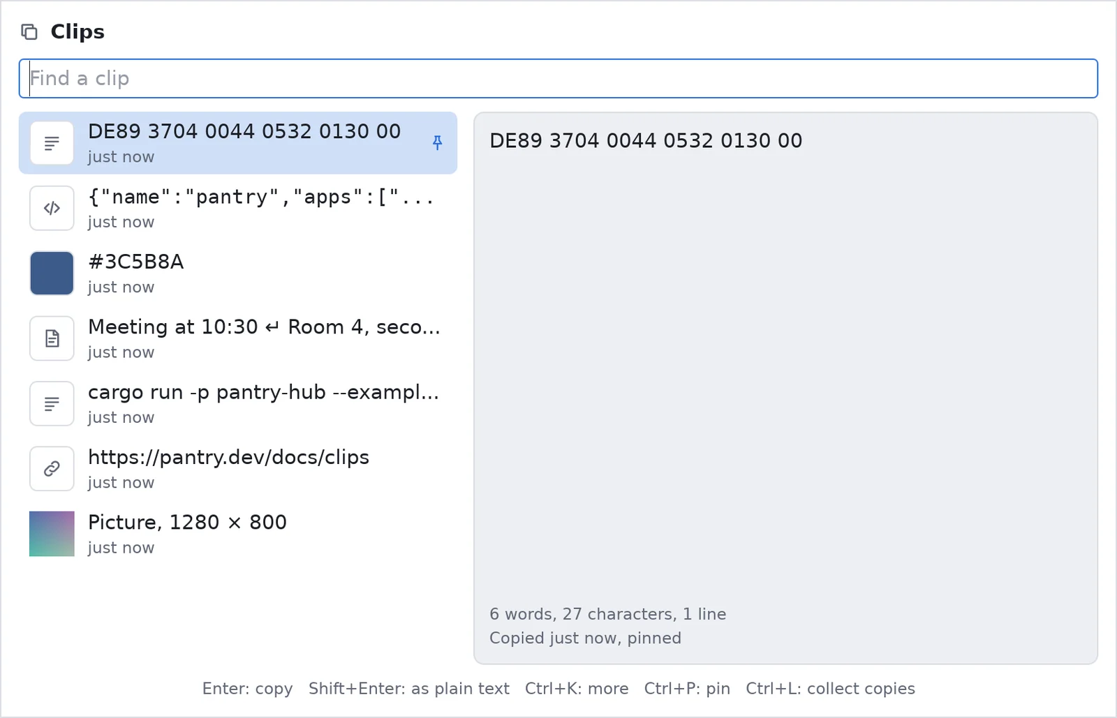This screenshot has height=718, width=1117.
Task: Click the Ctrl+K: more hint
Action: click(577, 689)
